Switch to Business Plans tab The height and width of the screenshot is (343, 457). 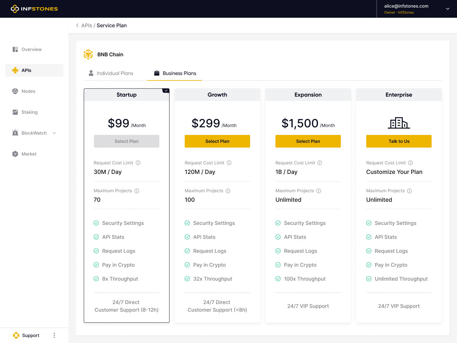(x=175, y=73)
